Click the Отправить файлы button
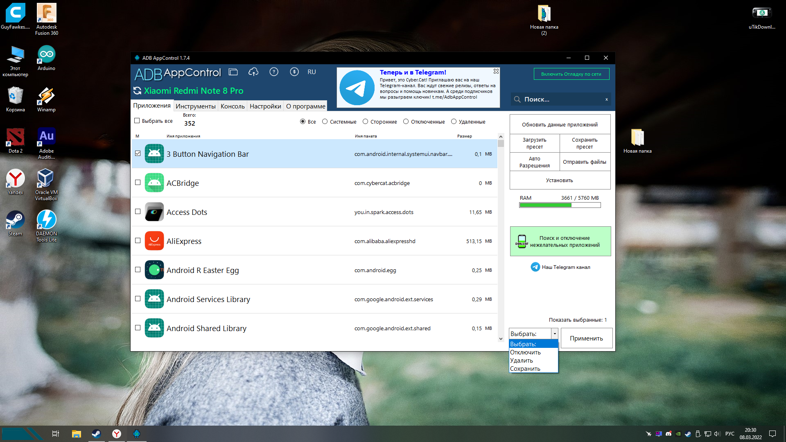 [585, 162]
